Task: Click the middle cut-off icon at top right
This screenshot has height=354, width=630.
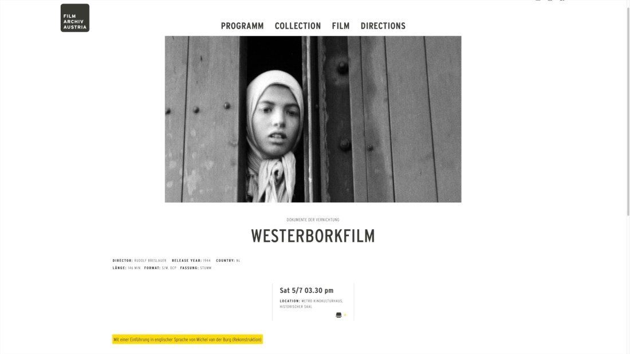Action: click(x=550, y=1)
